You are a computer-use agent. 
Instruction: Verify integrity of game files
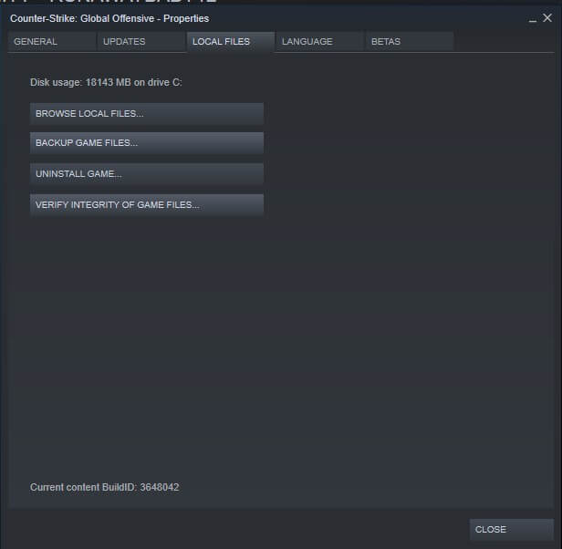(x=147, y=204)
